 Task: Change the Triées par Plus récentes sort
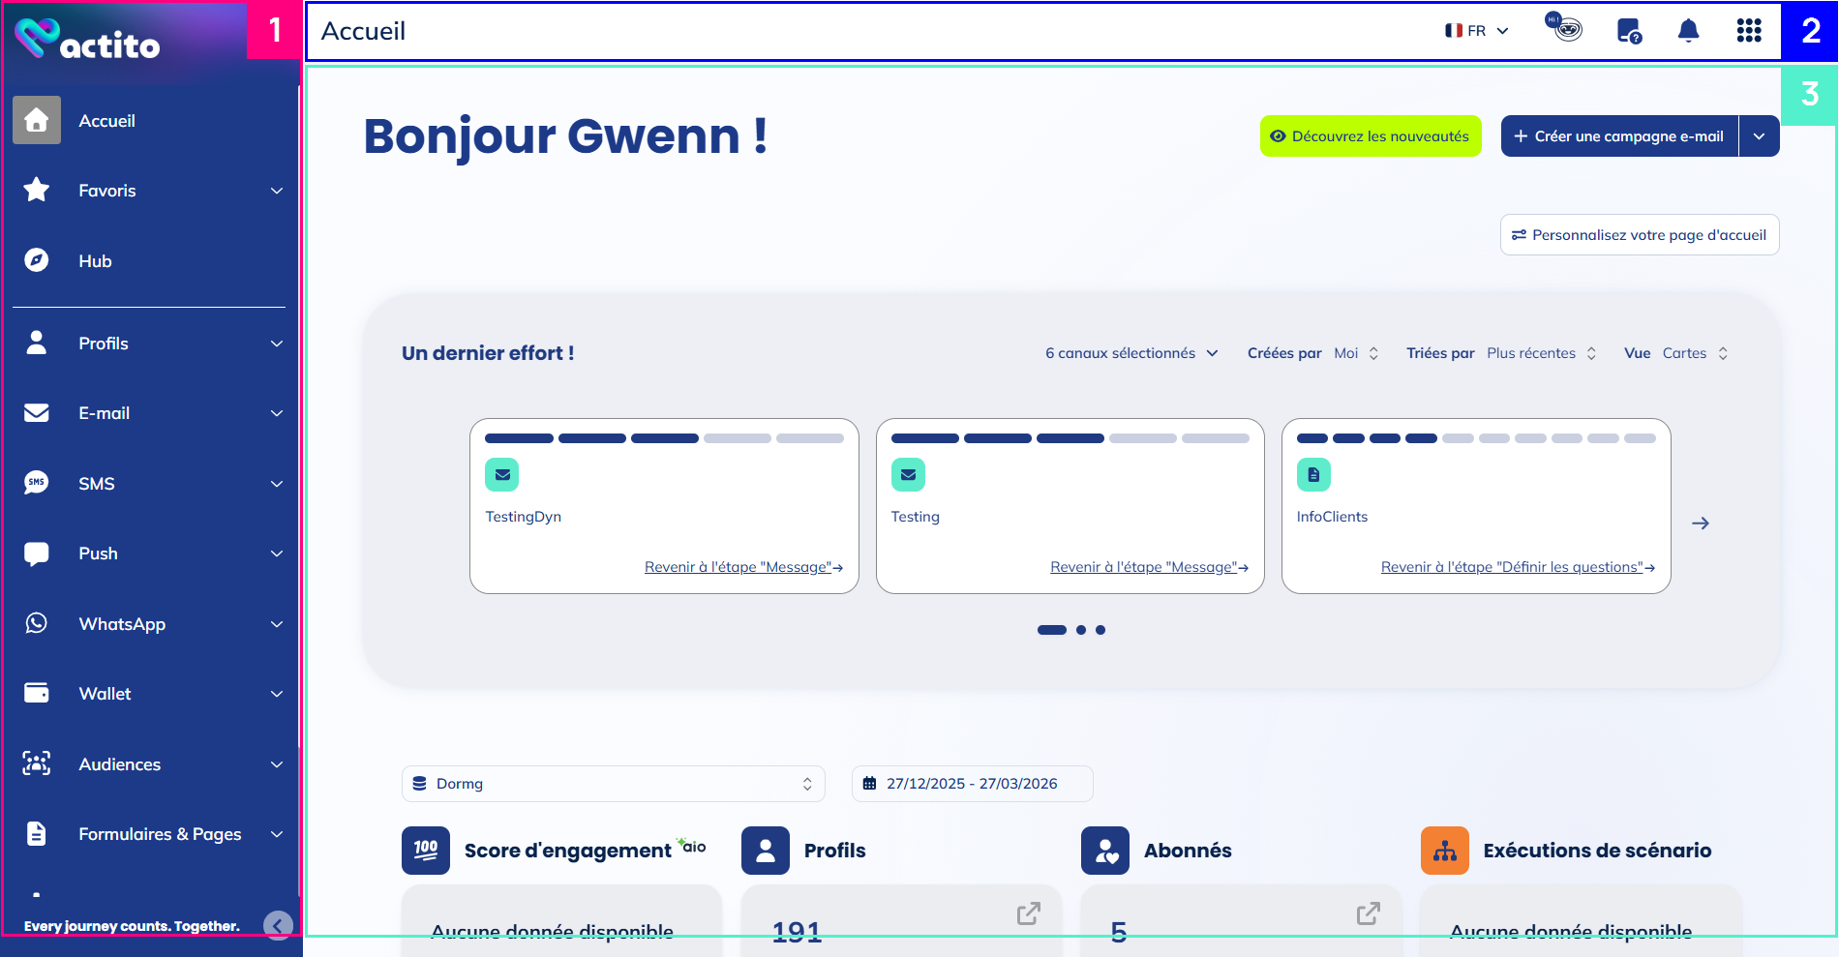(x=1541, y=353)
